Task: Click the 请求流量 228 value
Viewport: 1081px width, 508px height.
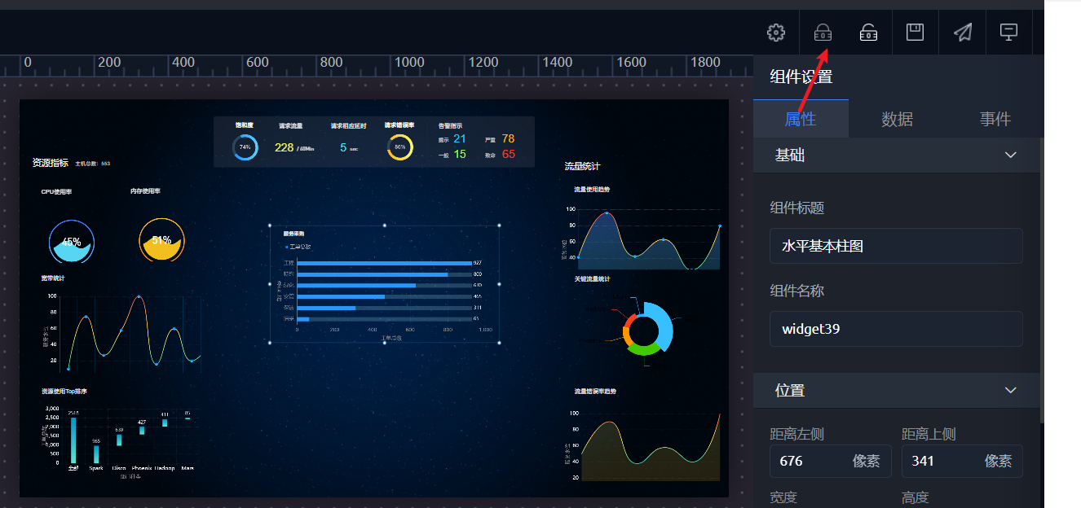Action: click(284, 147)
